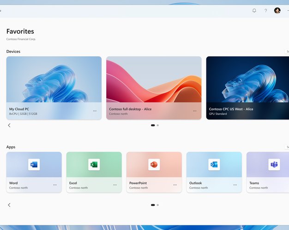Click the Teams card title
The height and width of the screenshot is (230, 289).
click(x=254, y=183)
